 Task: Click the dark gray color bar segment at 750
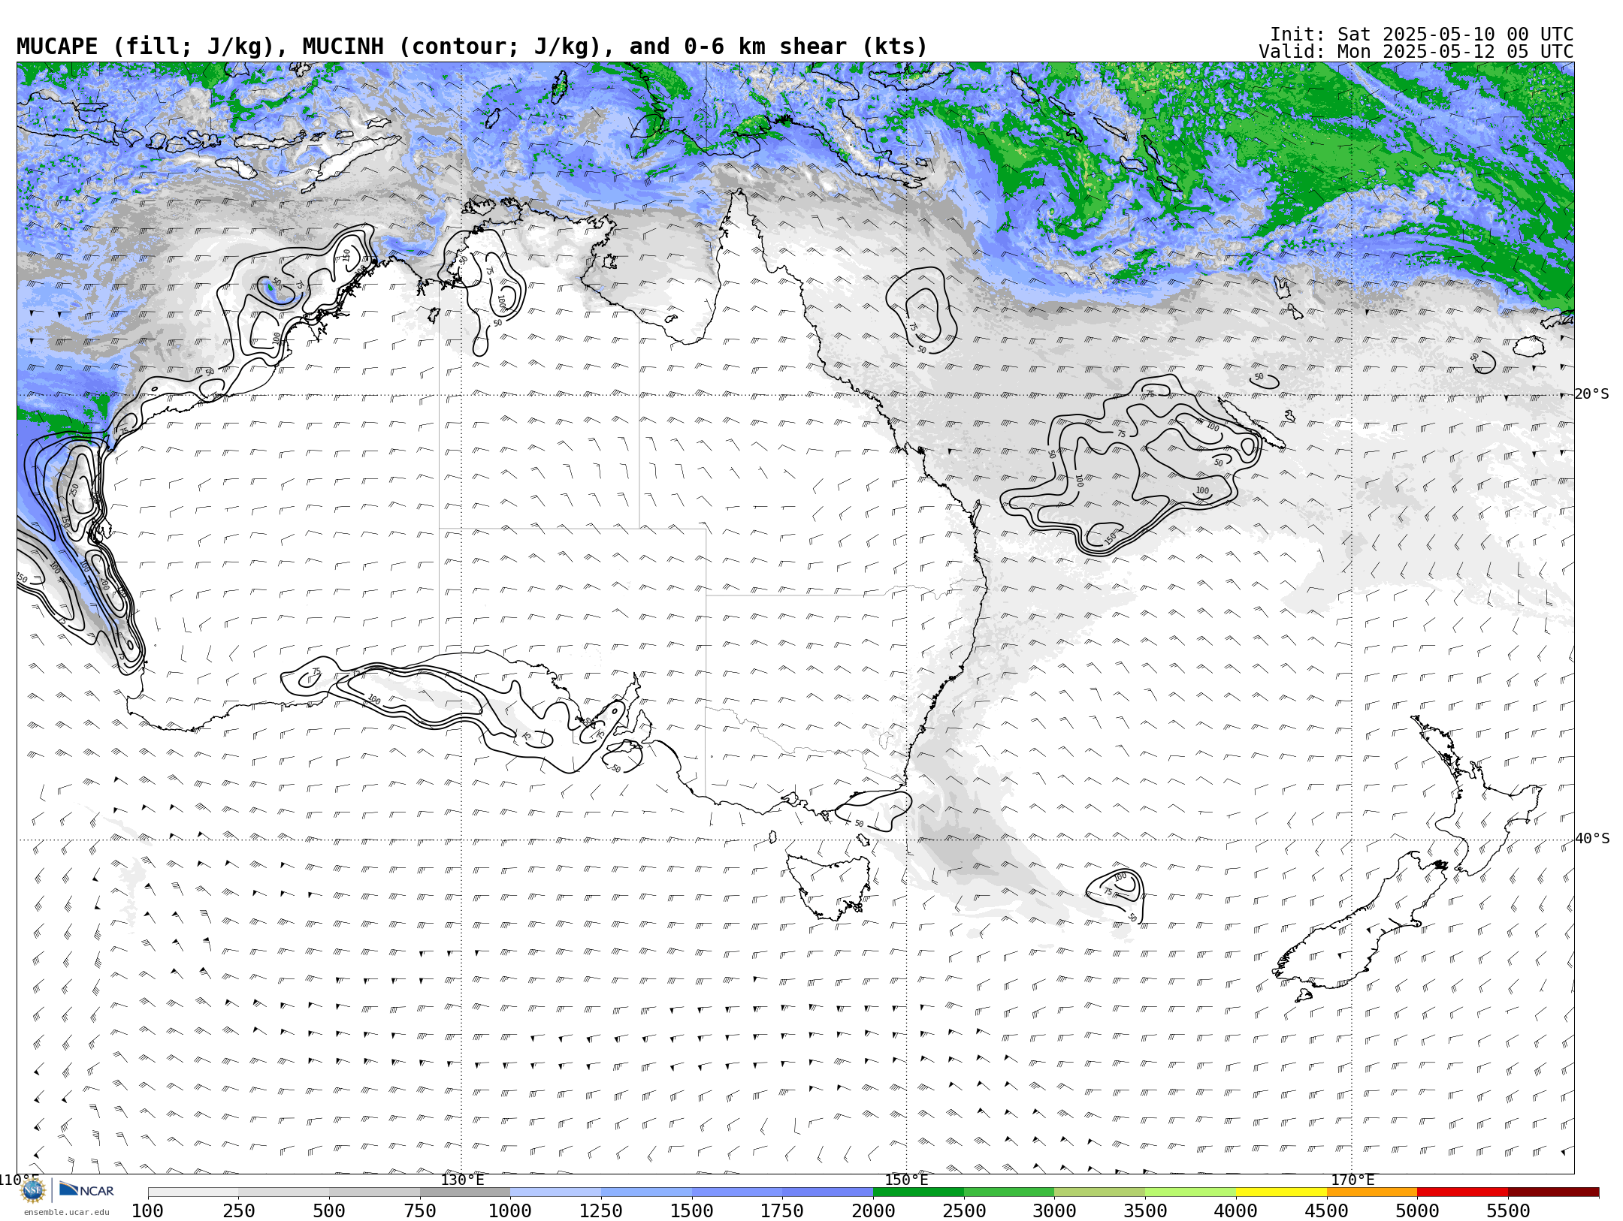click(x=465, y=1192)
